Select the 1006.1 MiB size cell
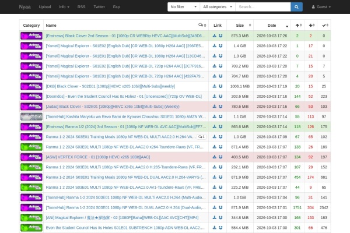 coord(240,86)
